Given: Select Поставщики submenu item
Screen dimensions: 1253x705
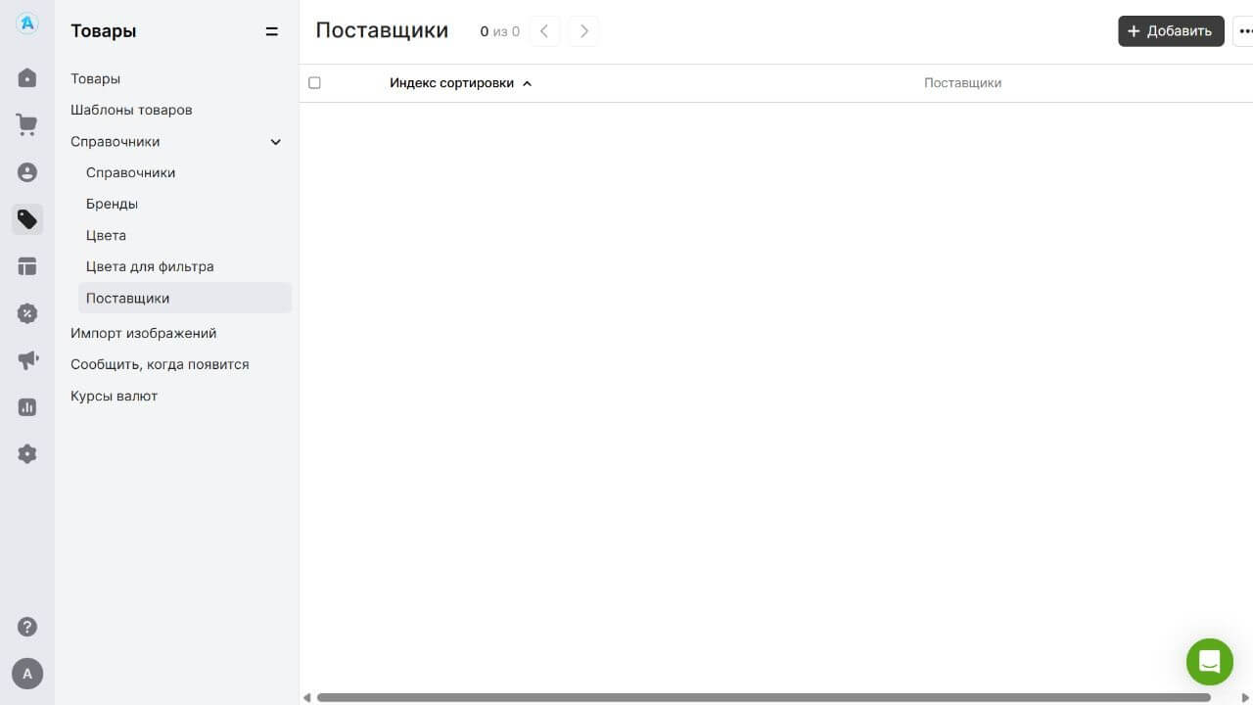Looking at the screenshot, I should [x=185, y=298].
